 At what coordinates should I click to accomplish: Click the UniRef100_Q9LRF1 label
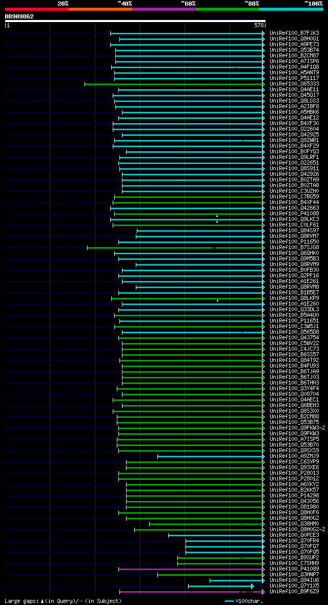click(x=294, y=157)
